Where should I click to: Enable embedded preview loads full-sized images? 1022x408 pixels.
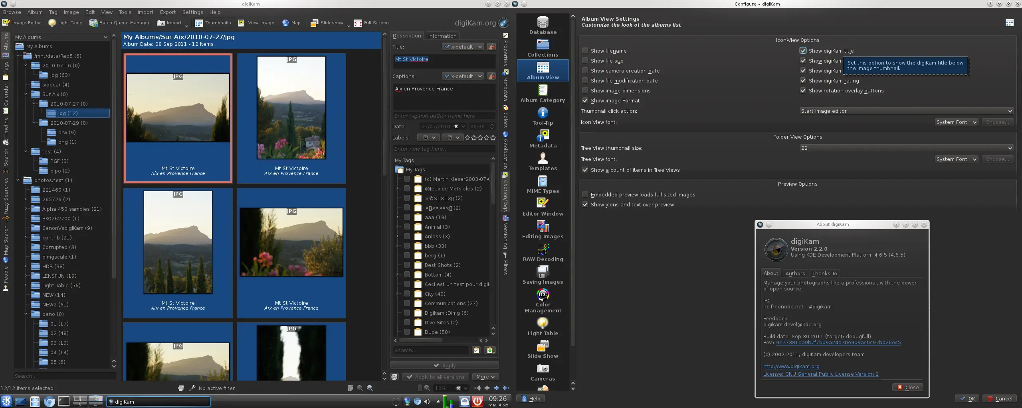pyautogui.click(x=585, y=194)
